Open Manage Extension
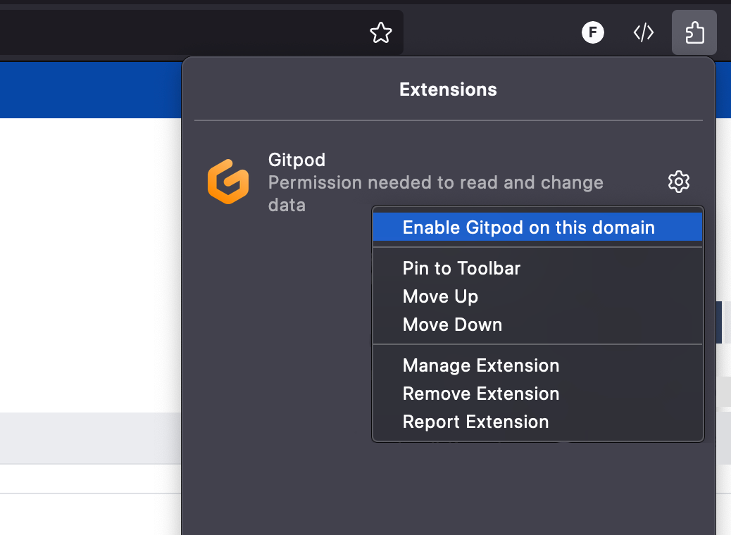The image size is (731, 535). (480, 365)
